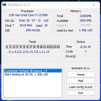Click test indicator box 3
This screenshot has width=101, height=101.
point(17,47)
